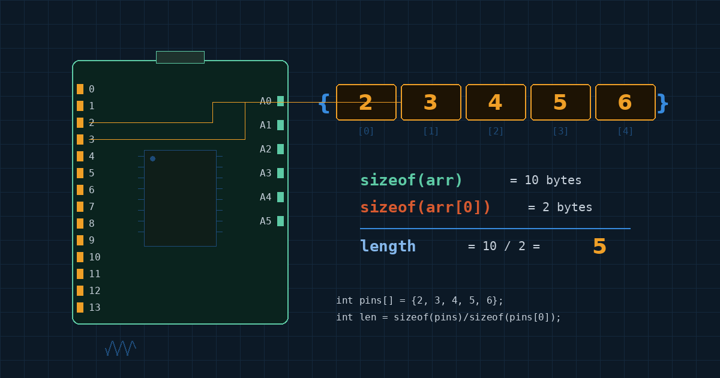The height and width of the screenshot is (378, 720).
Task: Click the index label [3]
Action: (560, 131)
